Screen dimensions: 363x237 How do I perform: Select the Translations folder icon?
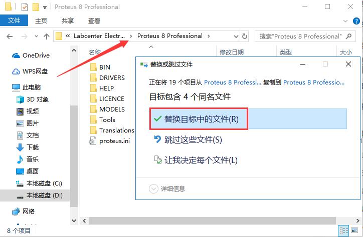click(93, 130)
